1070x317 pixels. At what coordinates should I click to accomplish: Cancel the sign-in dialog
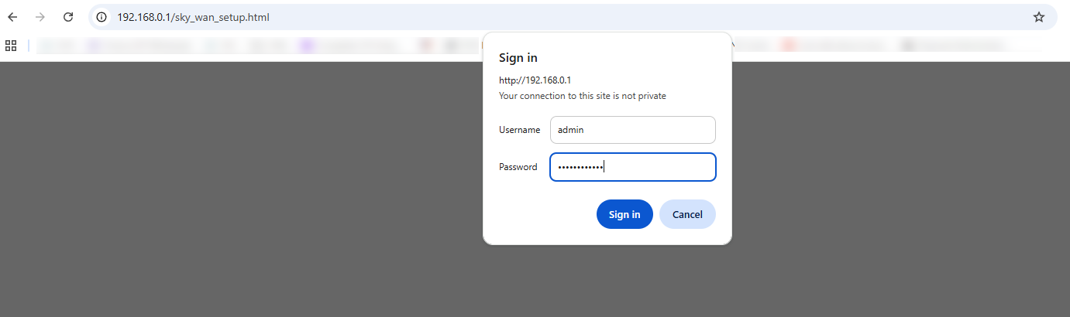click(x=687, y=214)
